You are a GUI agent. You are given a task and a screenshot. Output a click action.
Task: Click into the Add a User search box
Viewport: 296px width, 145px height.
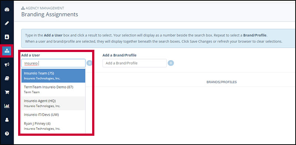53,63
